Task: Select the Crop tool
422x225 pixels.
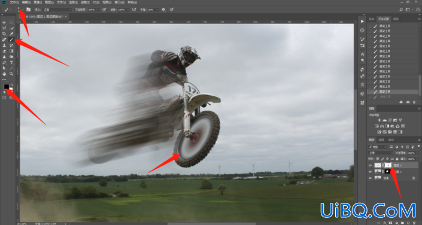Action: coord(4,34)
